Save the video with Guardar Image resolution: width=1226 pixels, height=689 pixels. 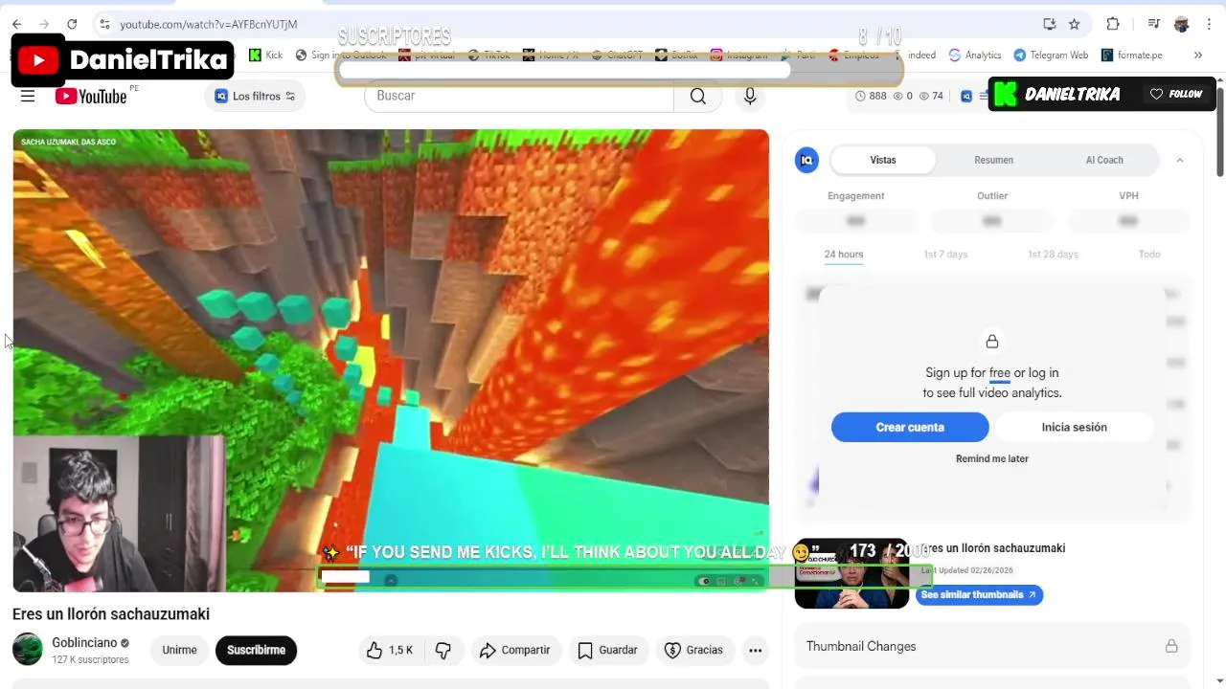pos(608,650)
